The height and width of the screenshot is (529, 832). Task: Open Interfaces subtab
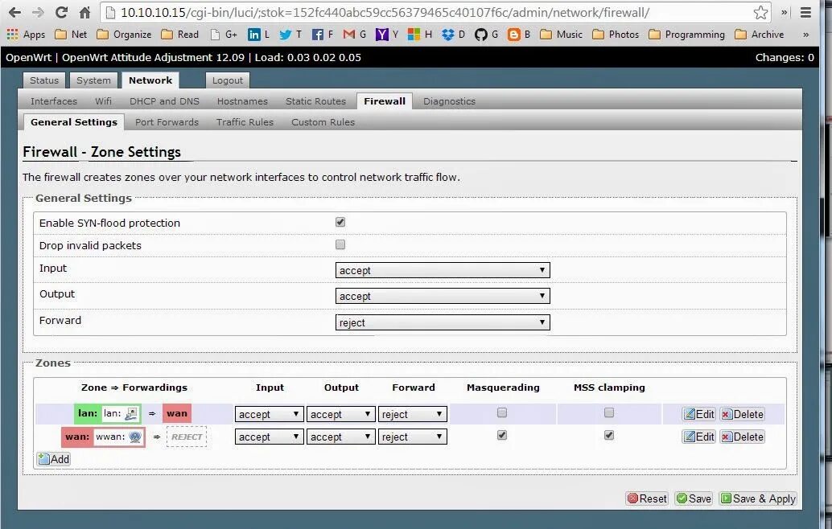[x=54, y=101]
